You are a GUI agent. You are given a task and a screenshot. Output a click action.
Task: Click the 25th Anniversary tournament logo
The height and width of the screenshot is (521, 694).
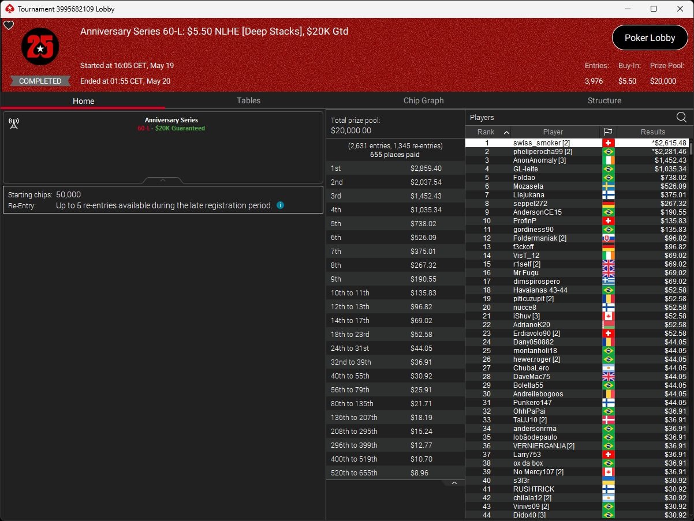(x=40, y=47)
